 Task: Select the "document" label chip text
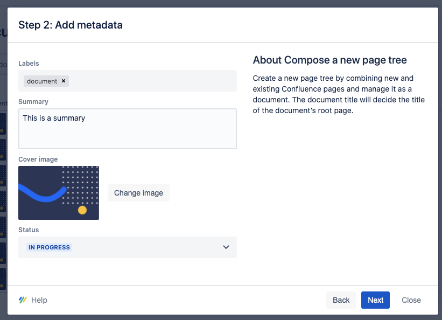[x=42, y=81]
